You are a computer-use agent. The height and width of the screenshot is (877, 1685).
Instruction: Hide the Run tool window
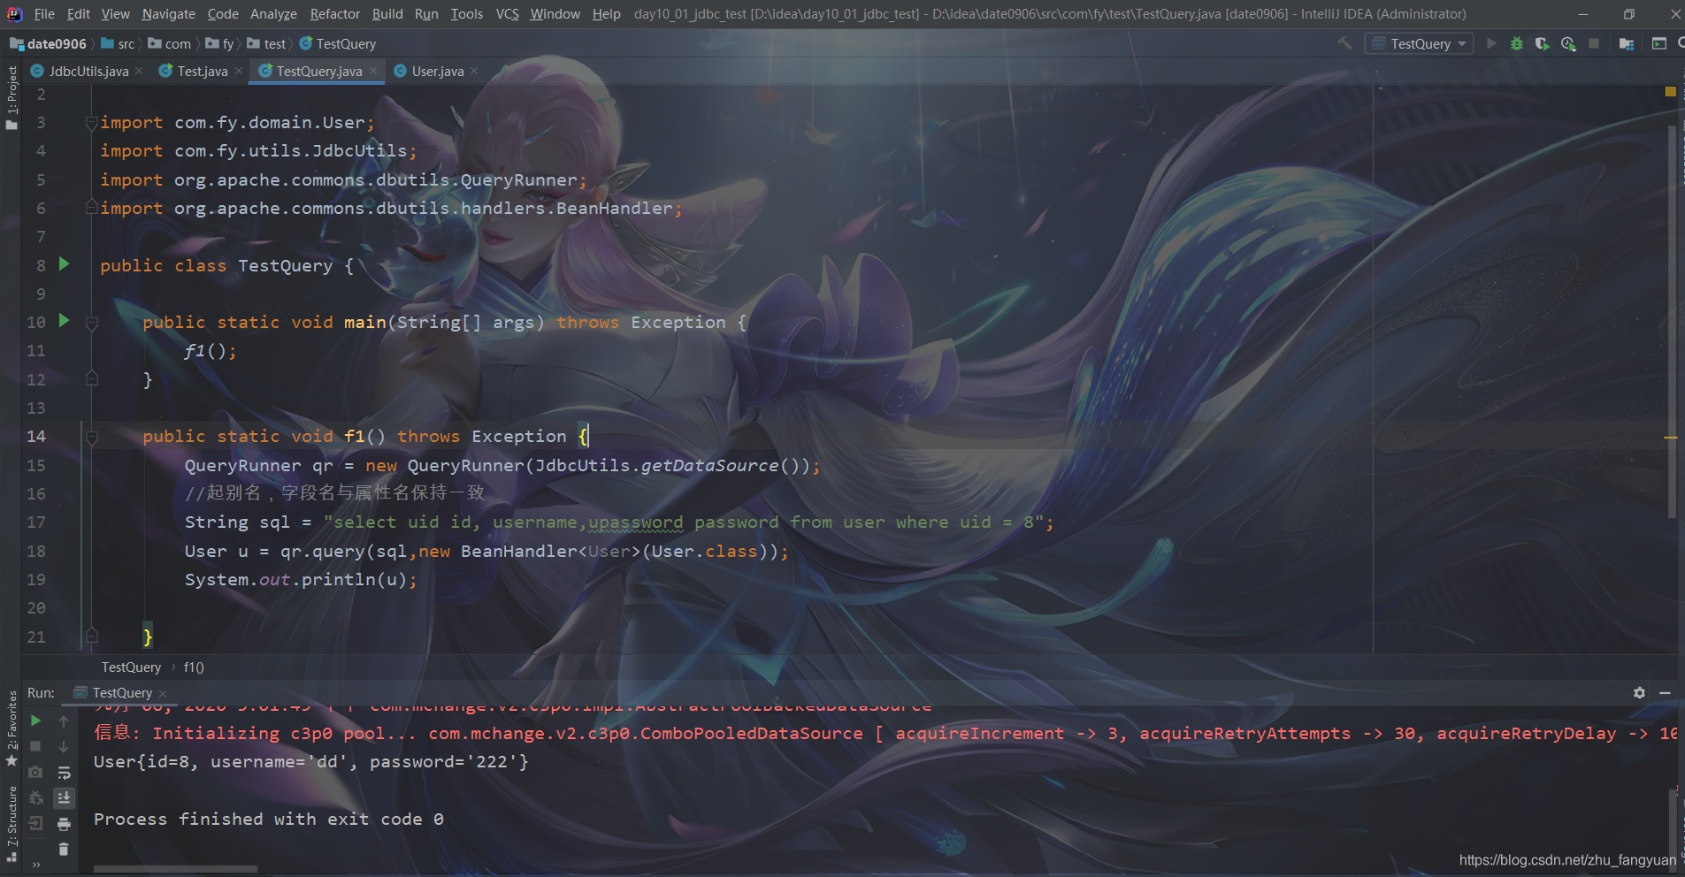click(x=1665, y=693)
